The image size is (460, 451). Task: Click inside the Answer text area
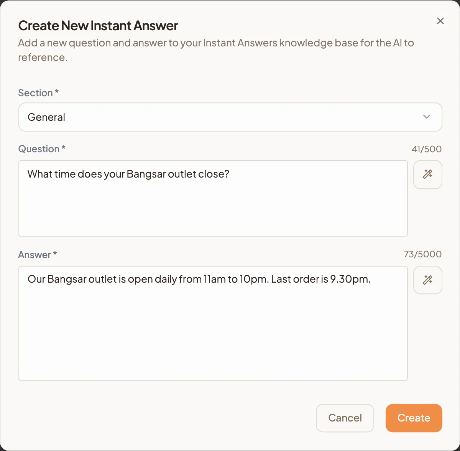[x=213, y=323]
